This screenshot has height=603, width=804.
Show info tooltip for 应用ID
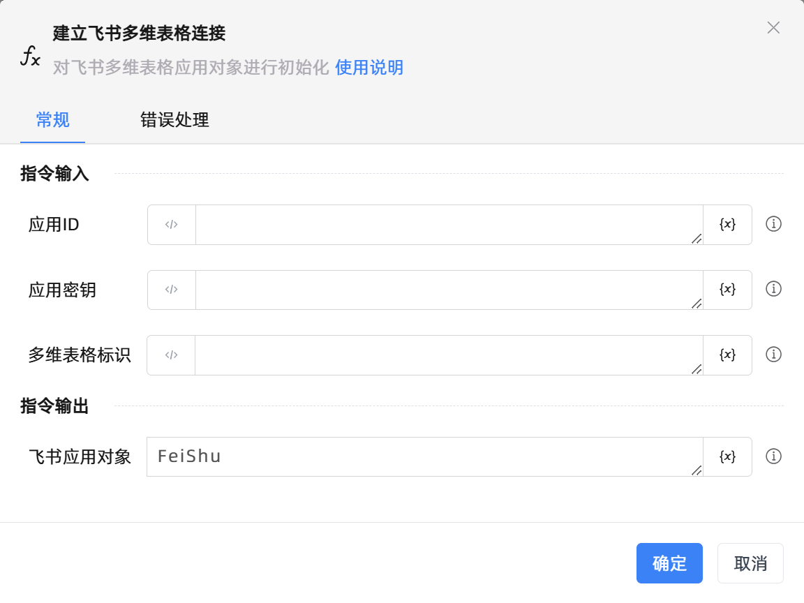coord(773,223)
